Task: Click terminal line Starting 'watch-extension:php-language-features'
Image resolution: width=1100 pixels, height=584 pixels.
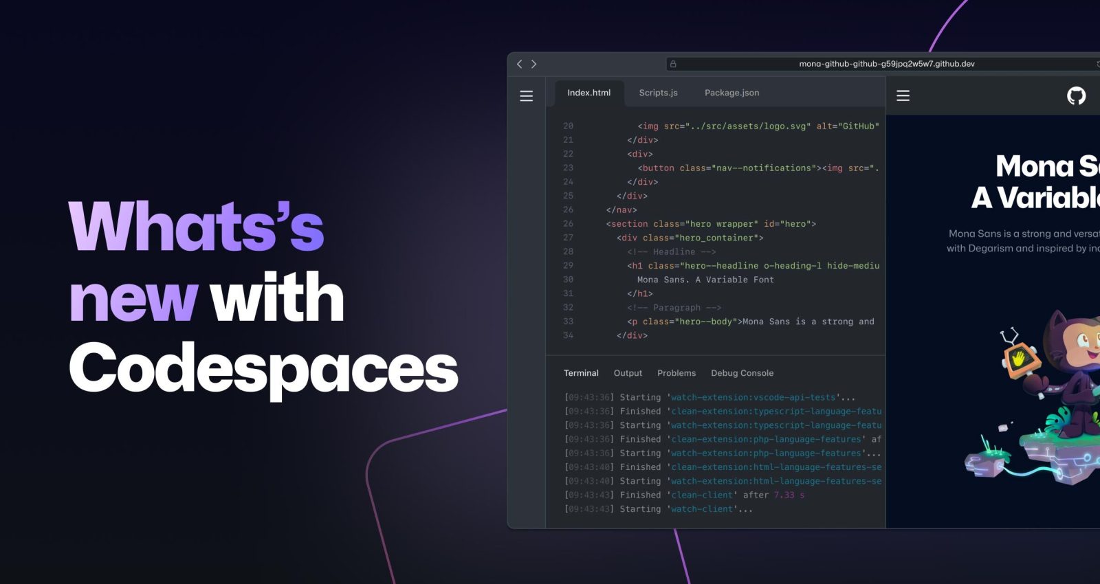Action: click(723, 453)
